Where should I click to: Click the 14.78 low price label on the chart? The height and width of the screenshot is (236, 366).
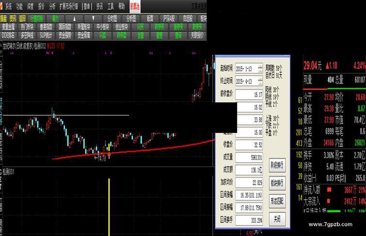100,158
